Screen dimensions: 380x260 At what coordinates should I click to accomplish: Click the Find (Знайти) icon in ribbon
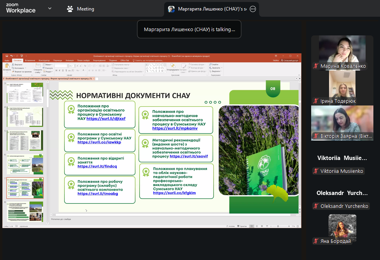(210, 64)
